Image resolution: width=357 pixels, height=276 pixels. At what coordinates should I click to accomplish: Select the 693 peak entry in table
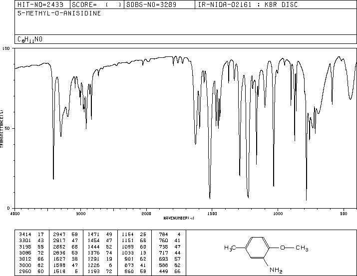(170, 259)
